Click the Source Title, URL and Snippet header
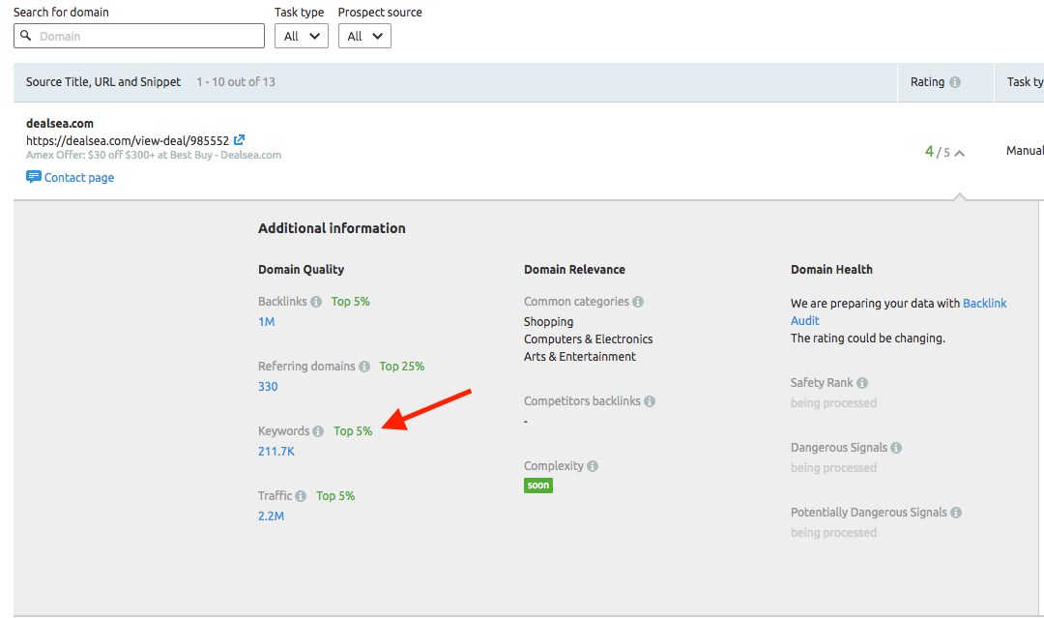This screenshot has width=1044, height=618. [103, 82]
